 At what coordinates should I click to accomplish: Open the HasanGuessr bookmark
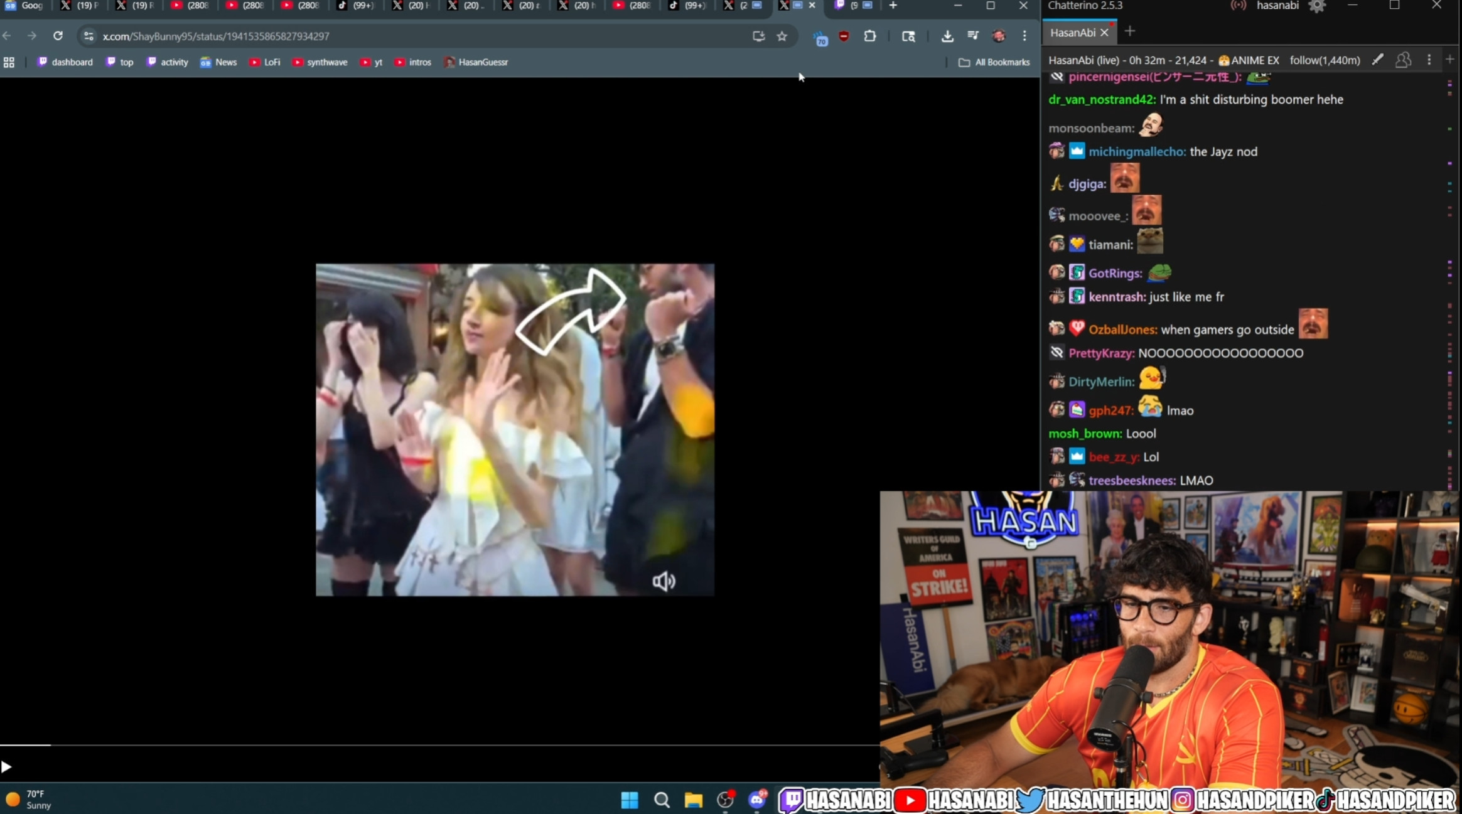[x=476, y=62]
